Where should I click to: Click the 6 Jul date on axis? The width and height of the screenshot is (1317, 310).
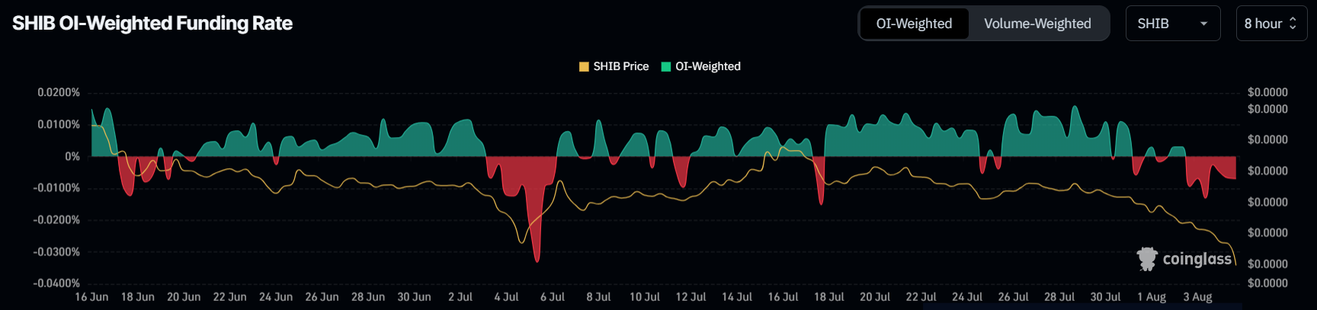tap(553, 297)
